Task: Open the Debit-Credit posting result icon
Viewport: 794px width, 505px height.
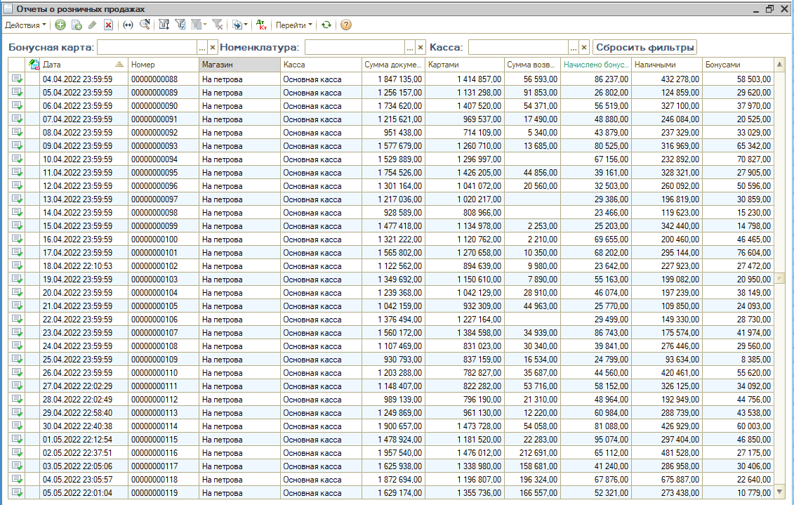Action: 261,25
